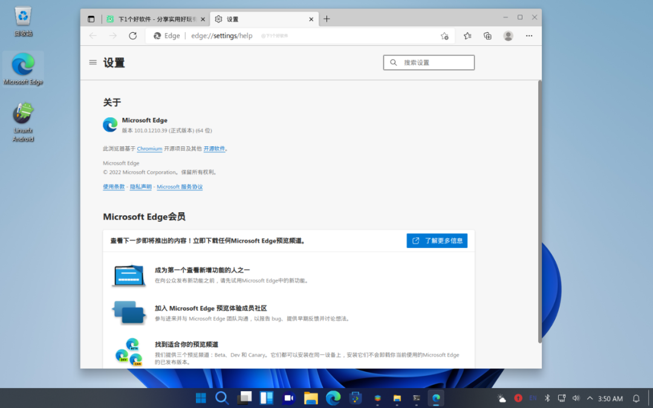This screenshot has height=408, width=653.
Task: Click the Bluetooth icon in system tray
Action: pos(547,398)
